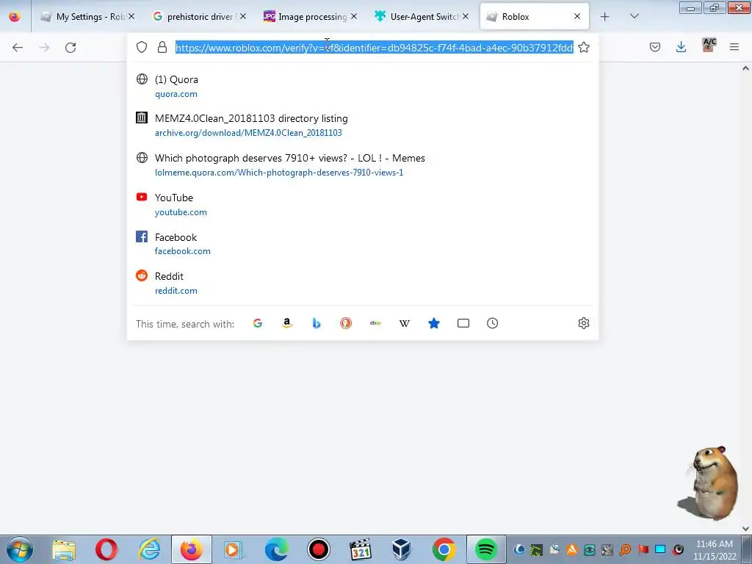Expand the list all tabs dropdown
Image resolution: width=752 pixels, height=564 pixels.
tap(634, 16)
